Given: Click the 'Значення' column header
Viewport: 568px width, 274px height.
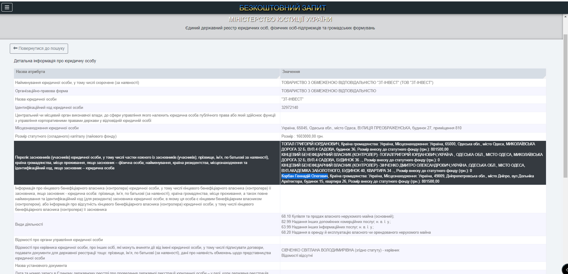Looking at the screenshot, I should (x=291, y=72).
